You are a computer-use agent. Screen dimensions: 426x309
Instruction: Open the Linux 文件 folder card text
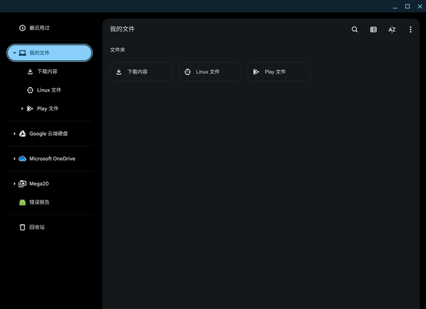[208, 72]
